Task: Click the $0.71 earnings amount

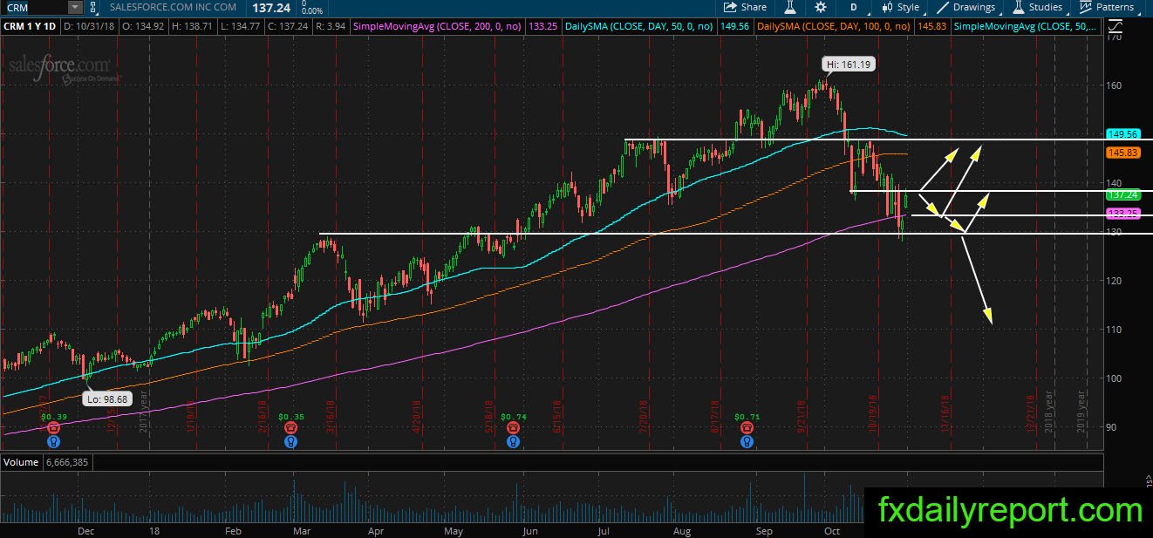Action: 747,417
